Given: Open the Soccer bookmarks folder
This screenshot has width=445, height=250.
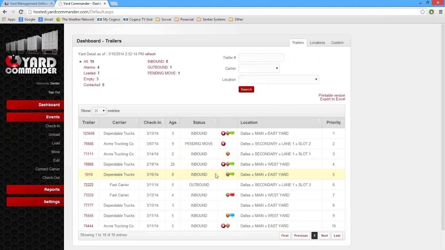Looking at the screenshot, I should (163, 19).
